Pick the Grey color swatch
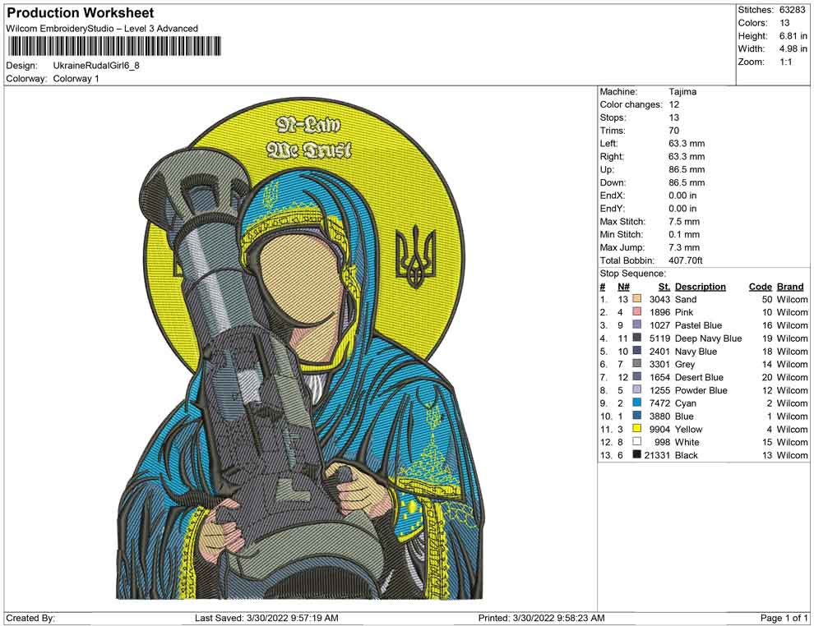The height and width of the screenshot is (626, 814). 637,364
